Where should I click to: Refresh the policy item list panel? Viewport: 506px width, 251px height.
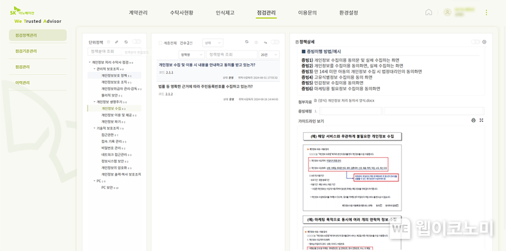click(x=247, y=42)
